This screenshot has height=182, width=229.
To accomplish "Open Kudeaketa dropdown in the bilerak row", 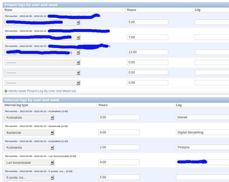I will 30,118.
